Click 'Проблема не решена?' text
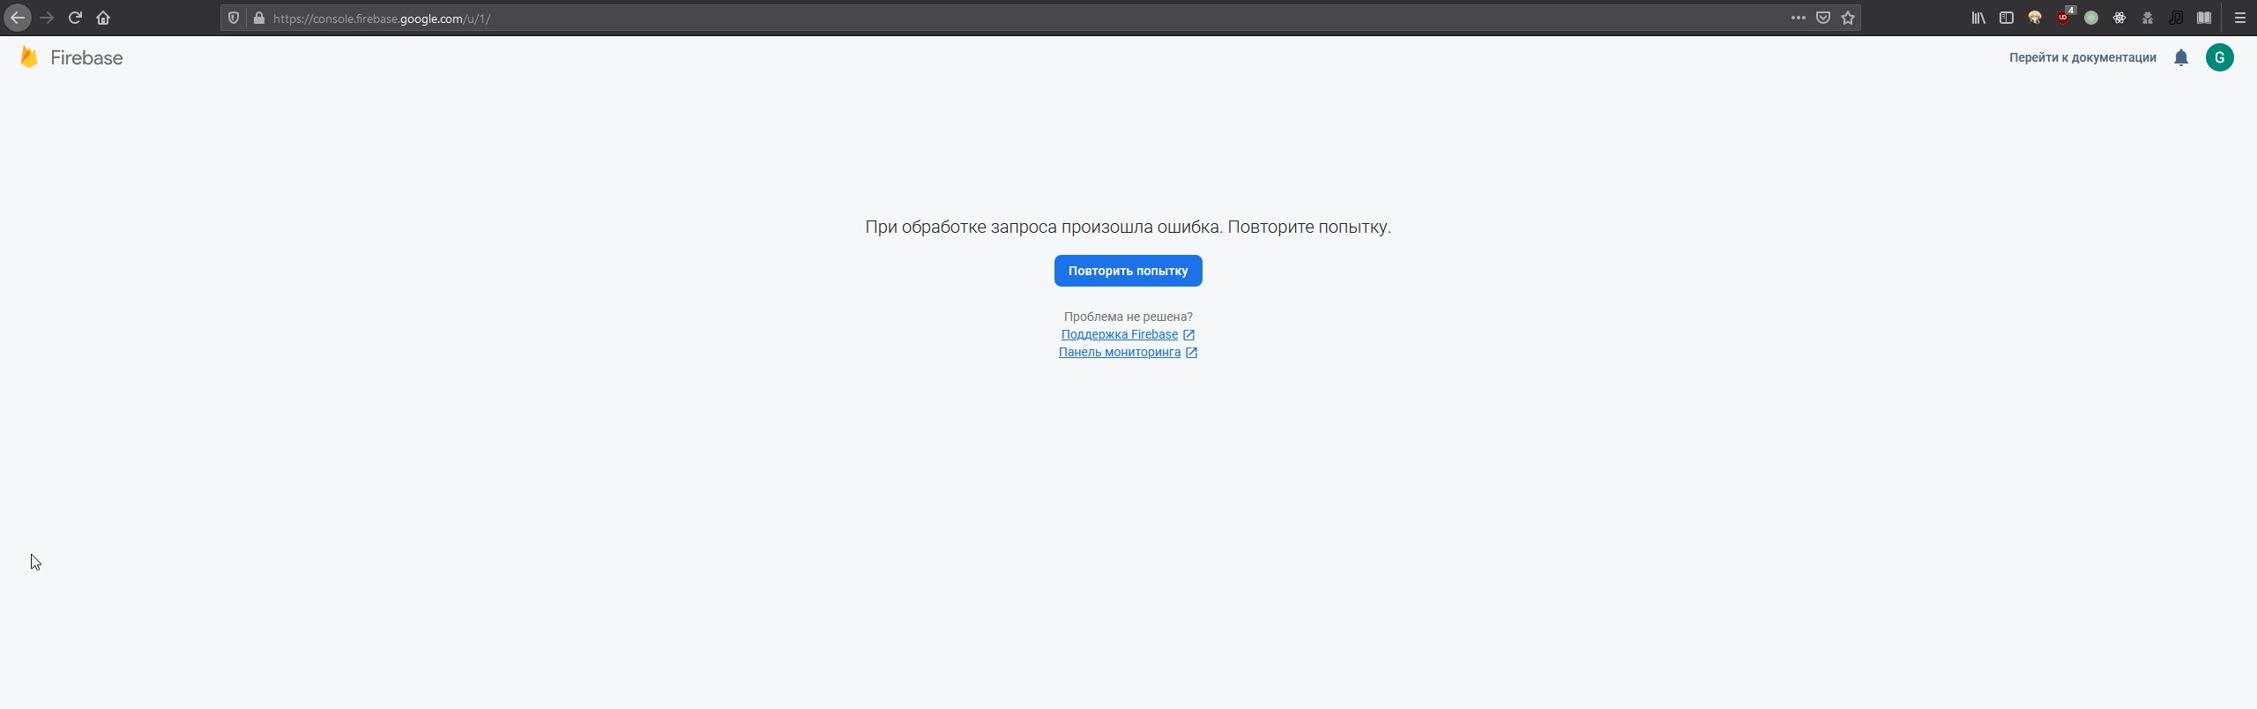Screen dimensions: 2257x709 pyautogui.click(x=1128, y=317)
